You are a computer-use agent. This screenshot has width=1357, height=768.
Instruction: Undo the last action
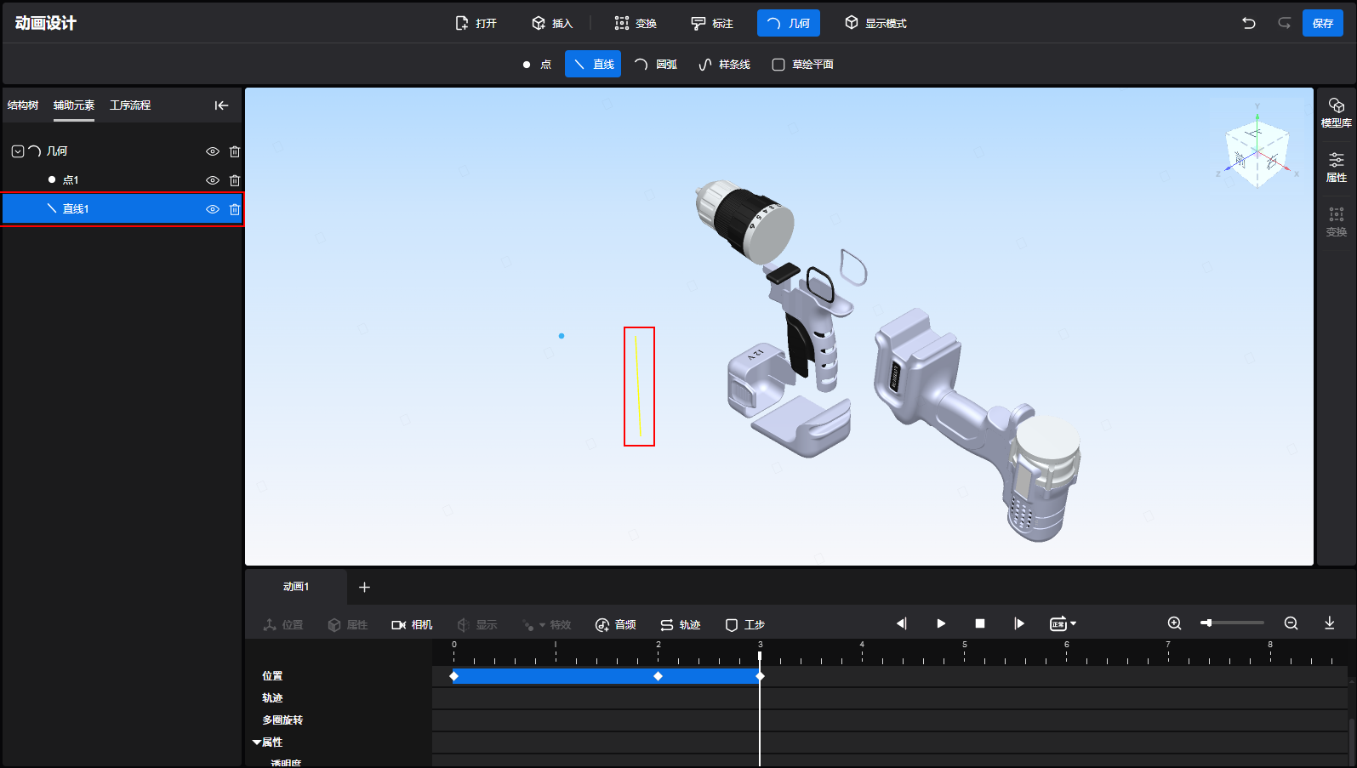(1249, 23)
